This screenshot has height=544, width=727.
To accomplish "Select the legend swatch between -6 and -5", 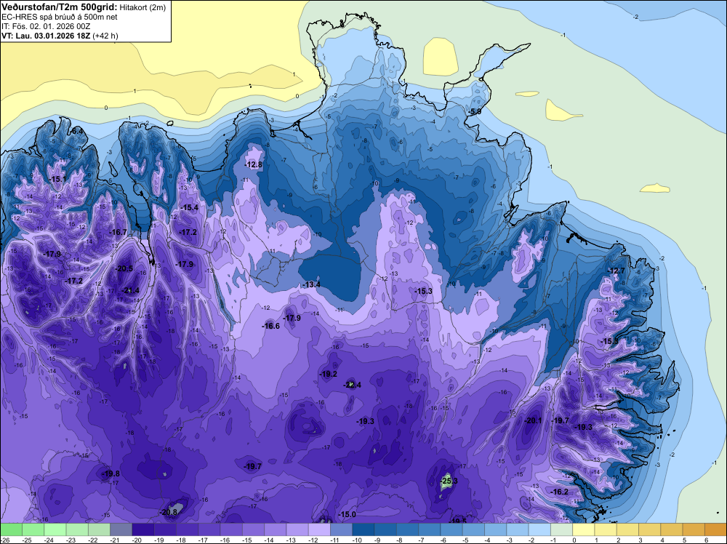I will 451,529.
